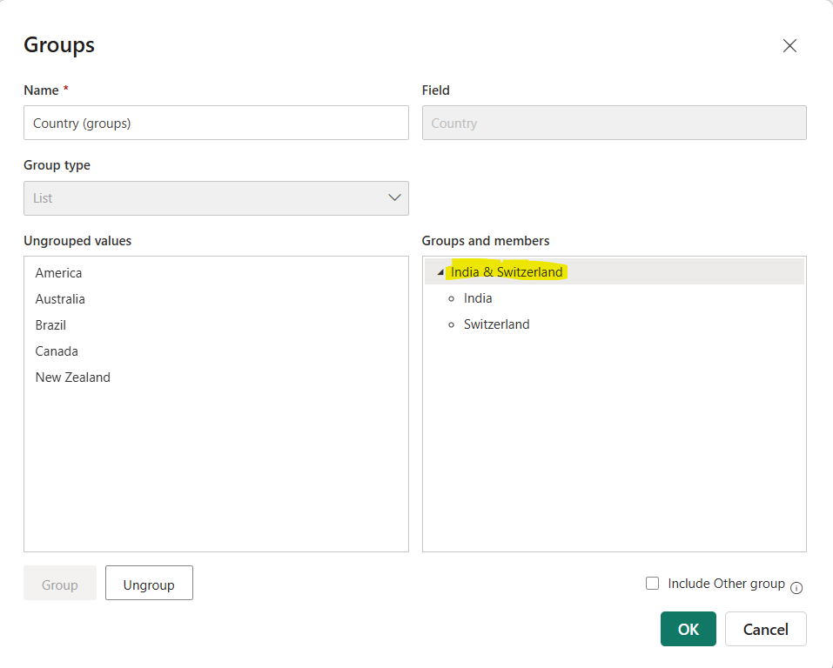Viewport: 833px width, 668px height.
Task: Click the disabled Group button
Action: [x=59, y=583]
